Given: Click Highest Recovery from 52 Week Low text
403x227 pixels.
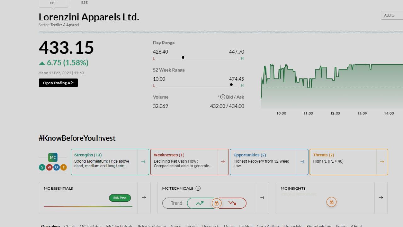Looking at the screenshot, I should [261, 164].
